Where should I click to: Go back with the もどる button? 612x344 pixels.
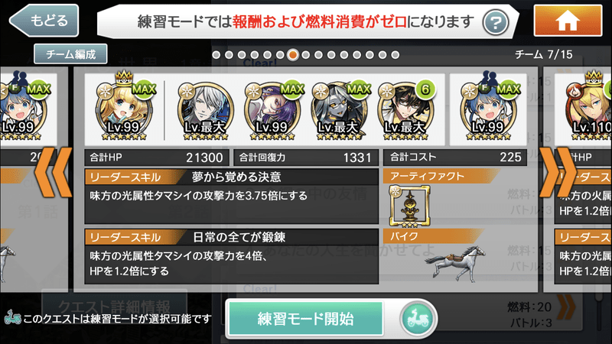tap(44, 21)
